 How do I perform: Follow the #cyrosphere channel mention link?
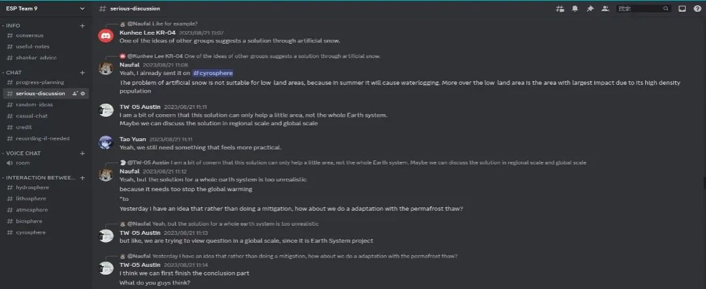point(212,73)
